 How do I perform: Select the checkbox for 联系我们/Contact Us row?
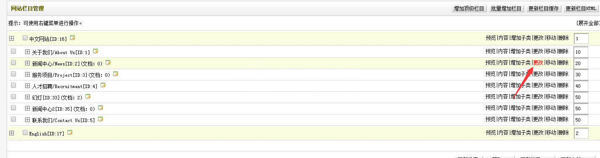13,119
